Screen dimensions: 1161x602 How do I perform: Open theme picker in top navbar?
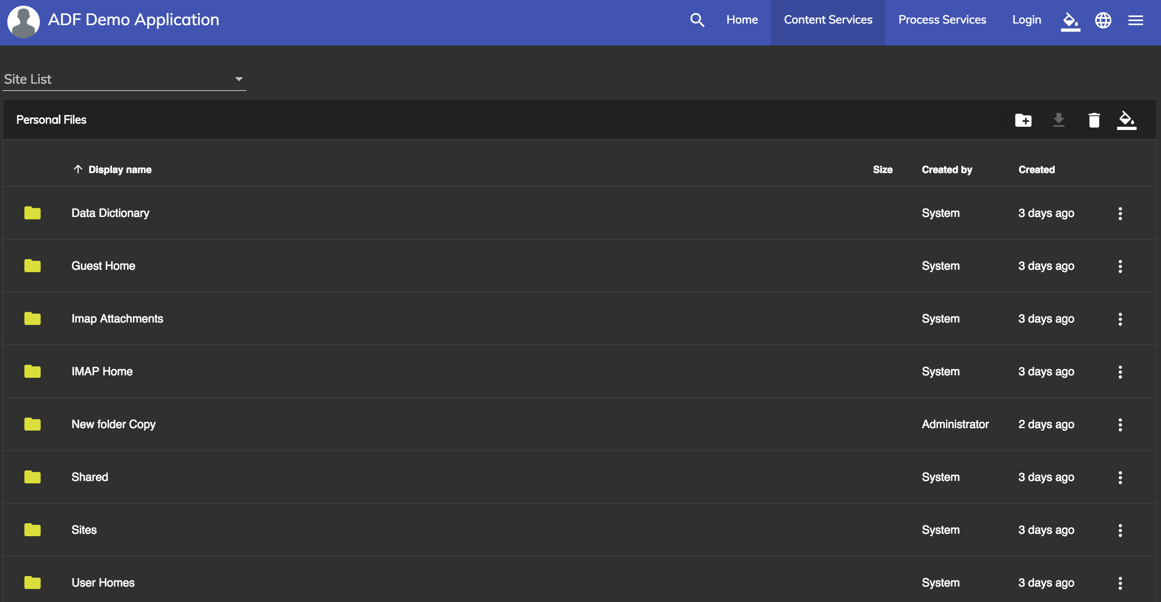tap(1070, 21)
